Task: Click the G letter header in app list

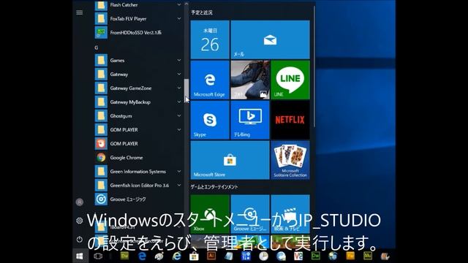Action: click(x=96, y=47)
